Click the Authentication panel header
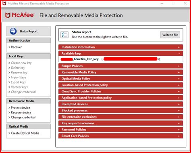 tap(29, 40)
